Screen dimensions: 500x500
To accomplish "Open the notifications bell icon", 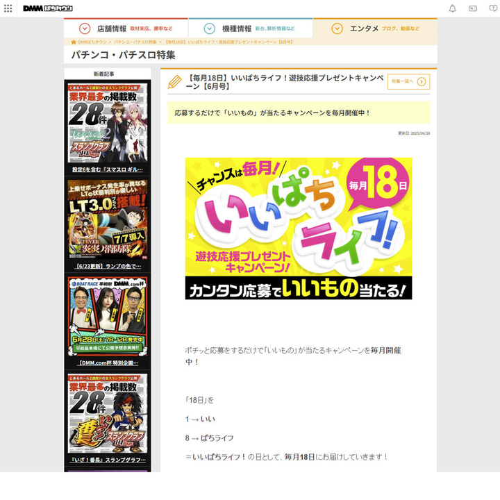I will point(452,8).
